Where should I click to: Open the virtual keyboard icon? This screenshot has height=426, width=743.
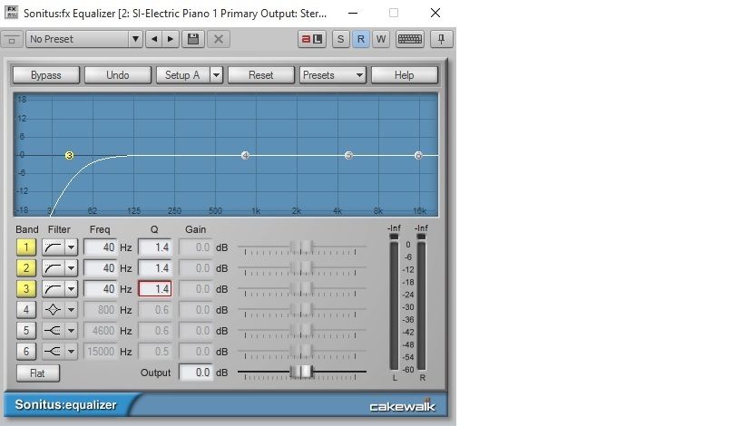point(409,39)
